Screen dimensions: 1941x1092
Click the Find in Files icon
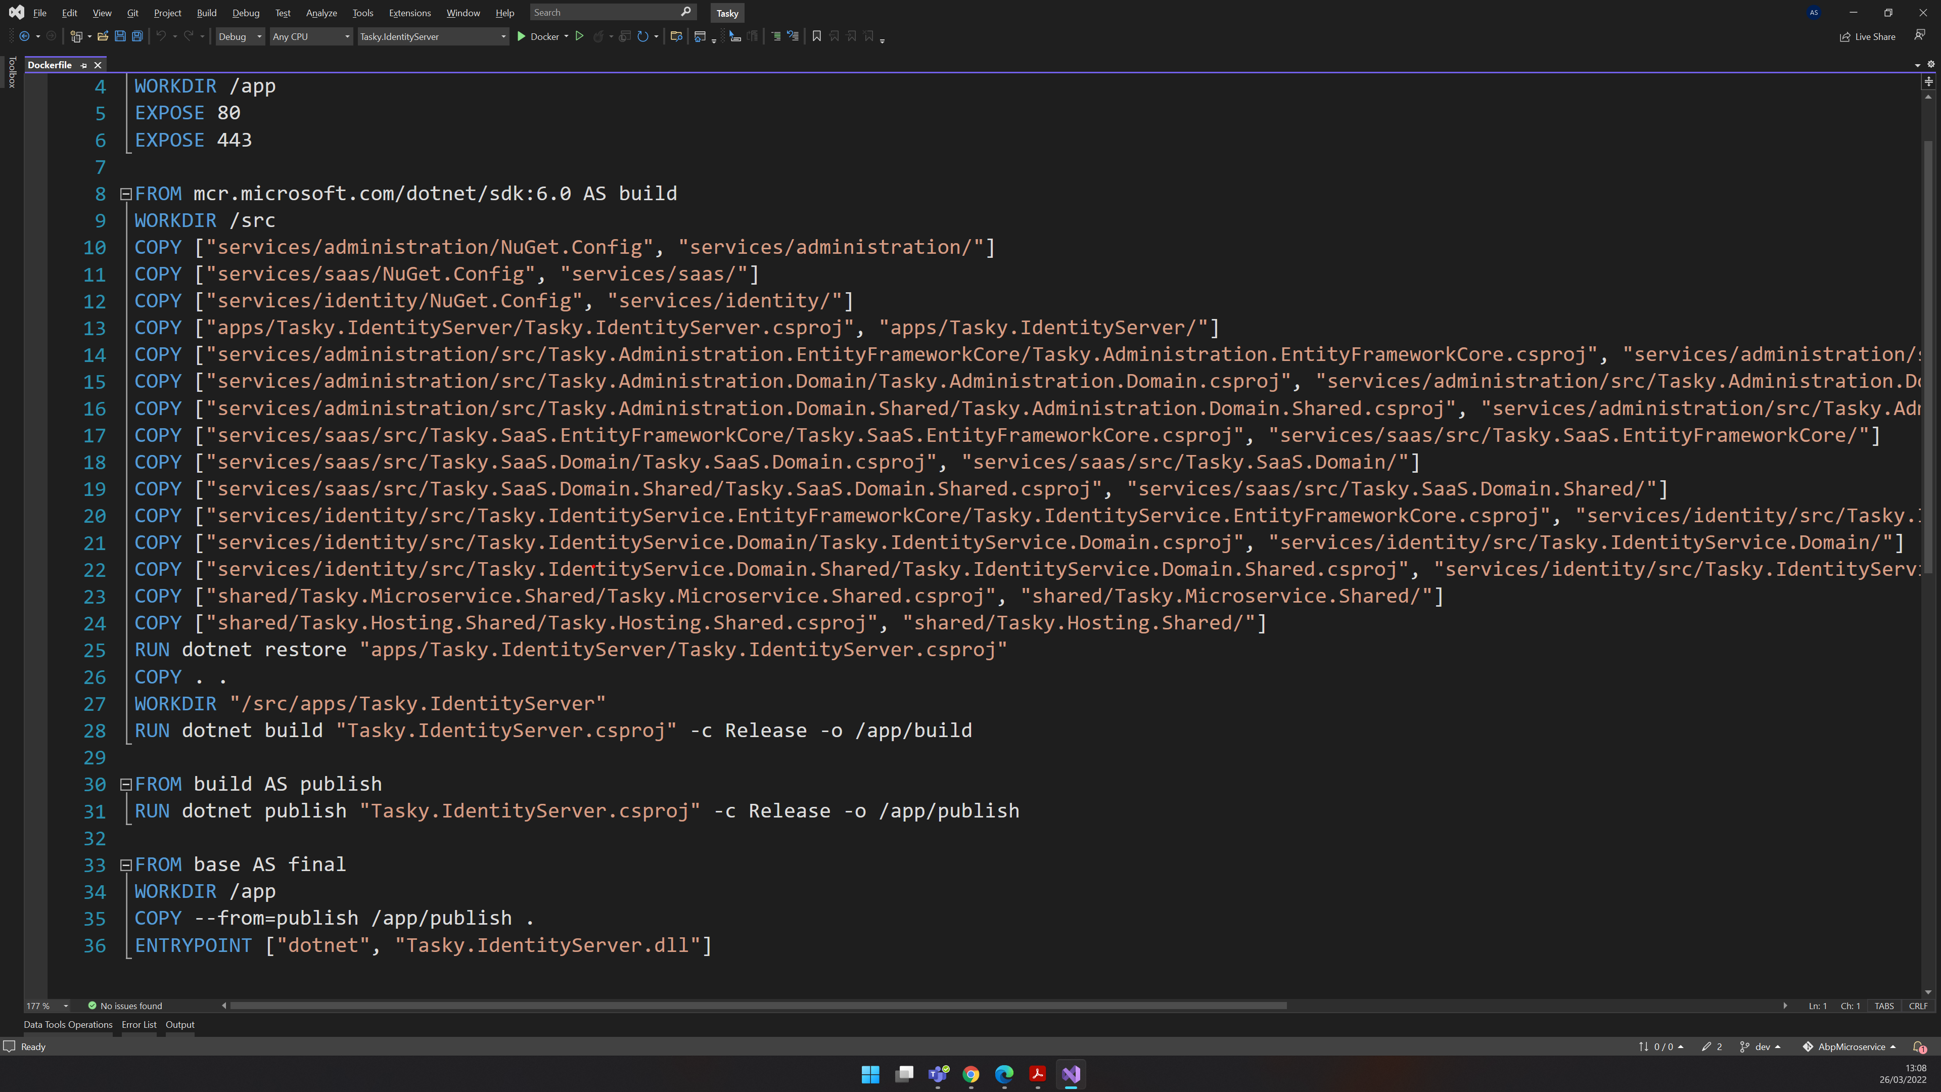click(676, 36)
